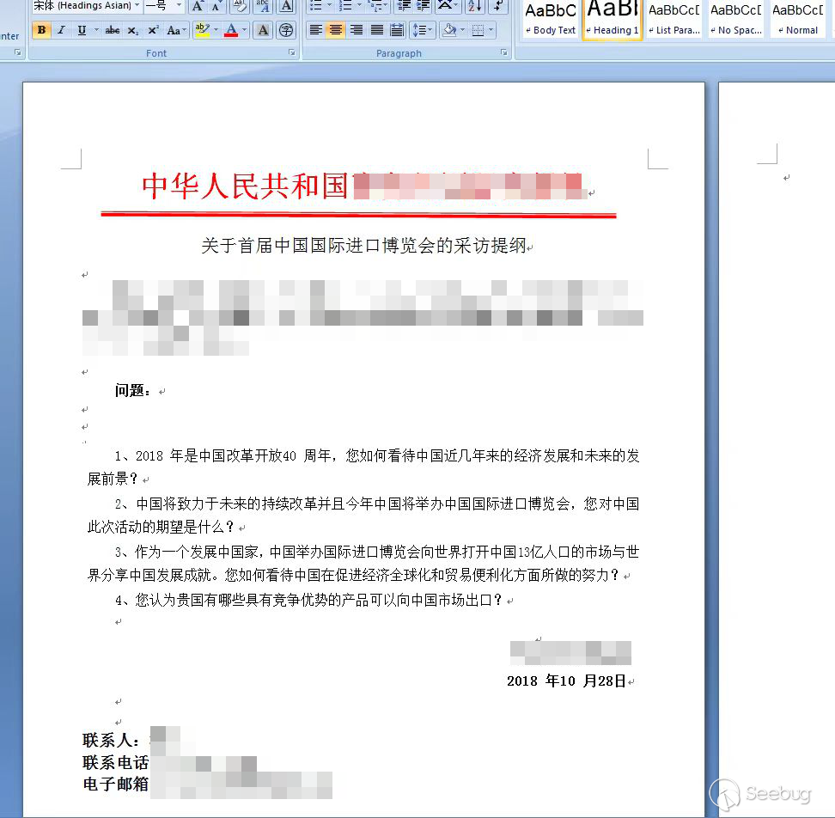Click the Character Border icon
835x818 pixels.
tap(287, 6)
